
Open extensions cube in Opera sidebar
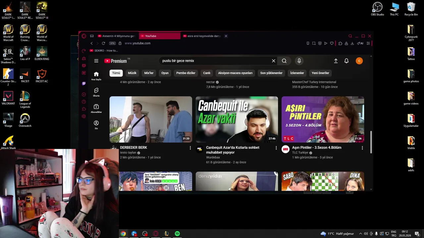84,109
